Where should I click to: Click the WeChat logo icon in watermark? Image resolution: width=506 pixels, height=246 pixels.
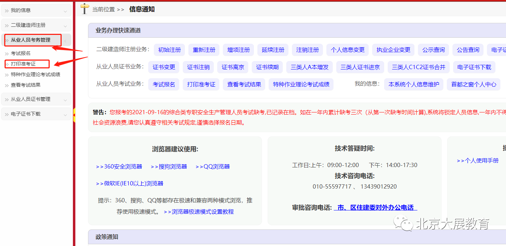(x=402, y=223)
